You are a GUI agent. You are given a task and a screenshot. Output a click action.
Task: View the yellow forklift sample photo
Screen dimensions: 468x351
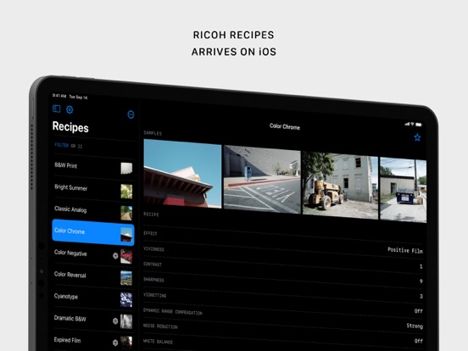click(x=340, y=186)
